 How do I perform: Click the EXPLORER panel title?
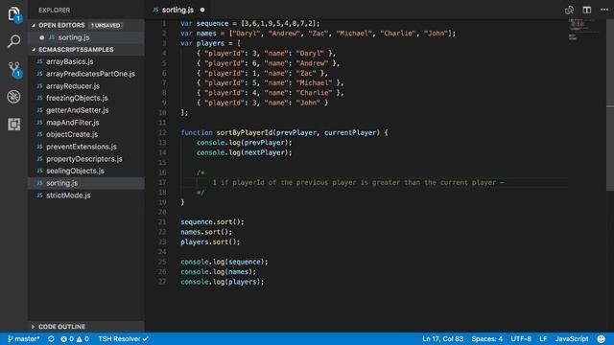[x=55, y=11]
